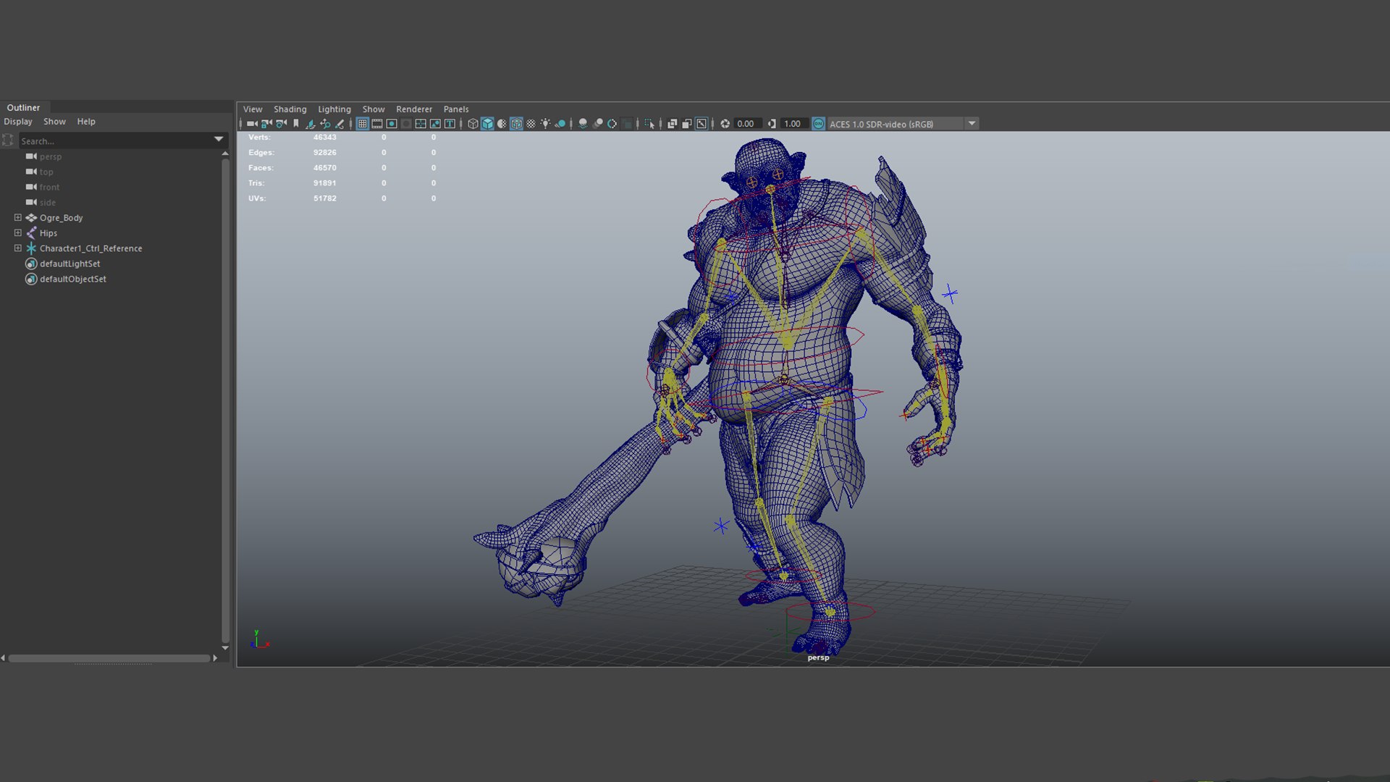Toggle the Field Chart icon
The width and height of the screenshot is (1390, 782).
tap(421, 124)
